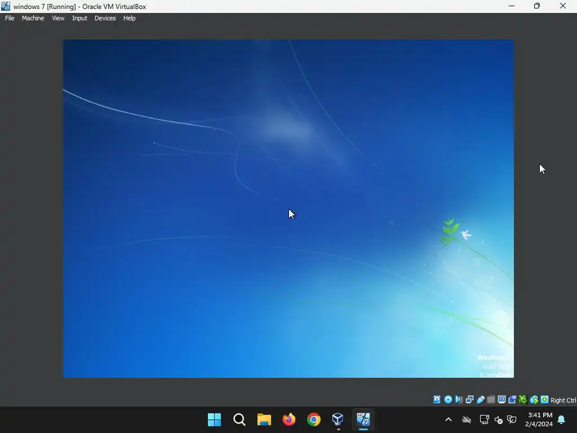
Task: Open the Help menu
Action: coord(129,18)
